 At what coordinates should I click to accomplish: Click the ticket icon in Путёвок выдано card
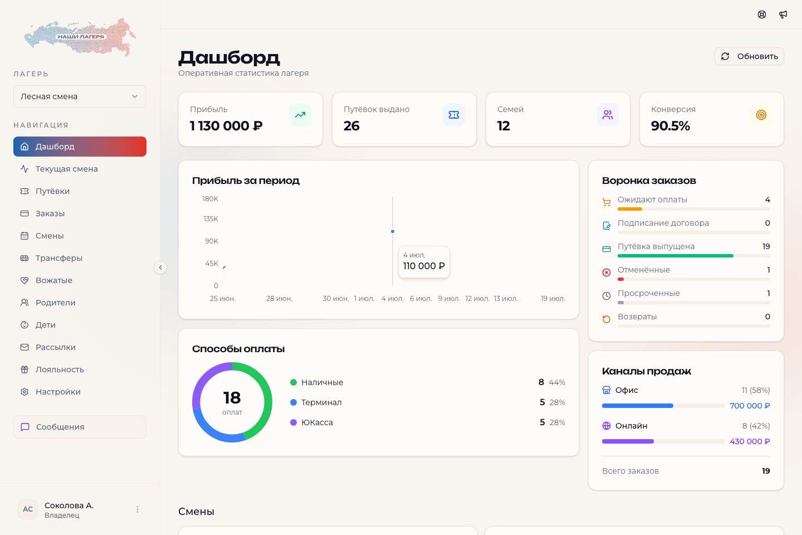[x=454, y=115]
